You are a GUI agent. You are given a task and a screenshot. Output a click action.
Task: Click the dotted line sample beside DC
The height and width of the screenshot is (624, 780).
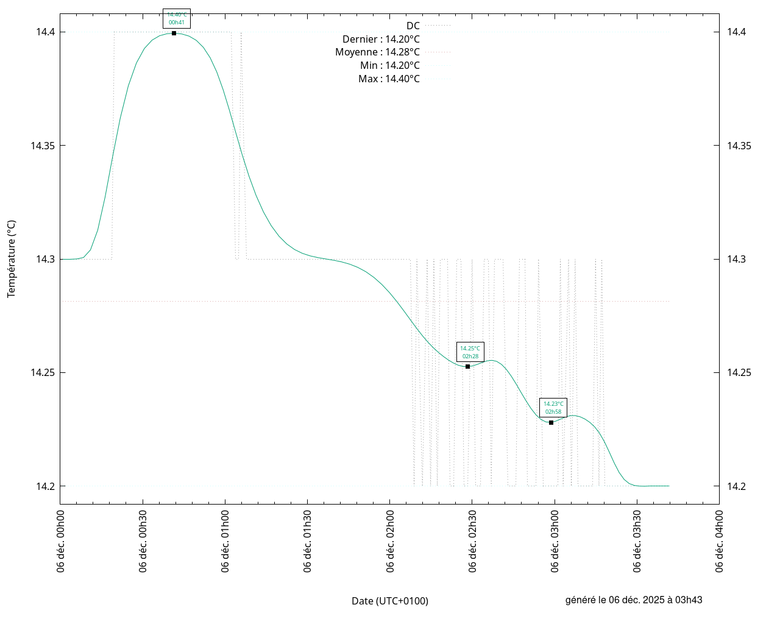438,26
